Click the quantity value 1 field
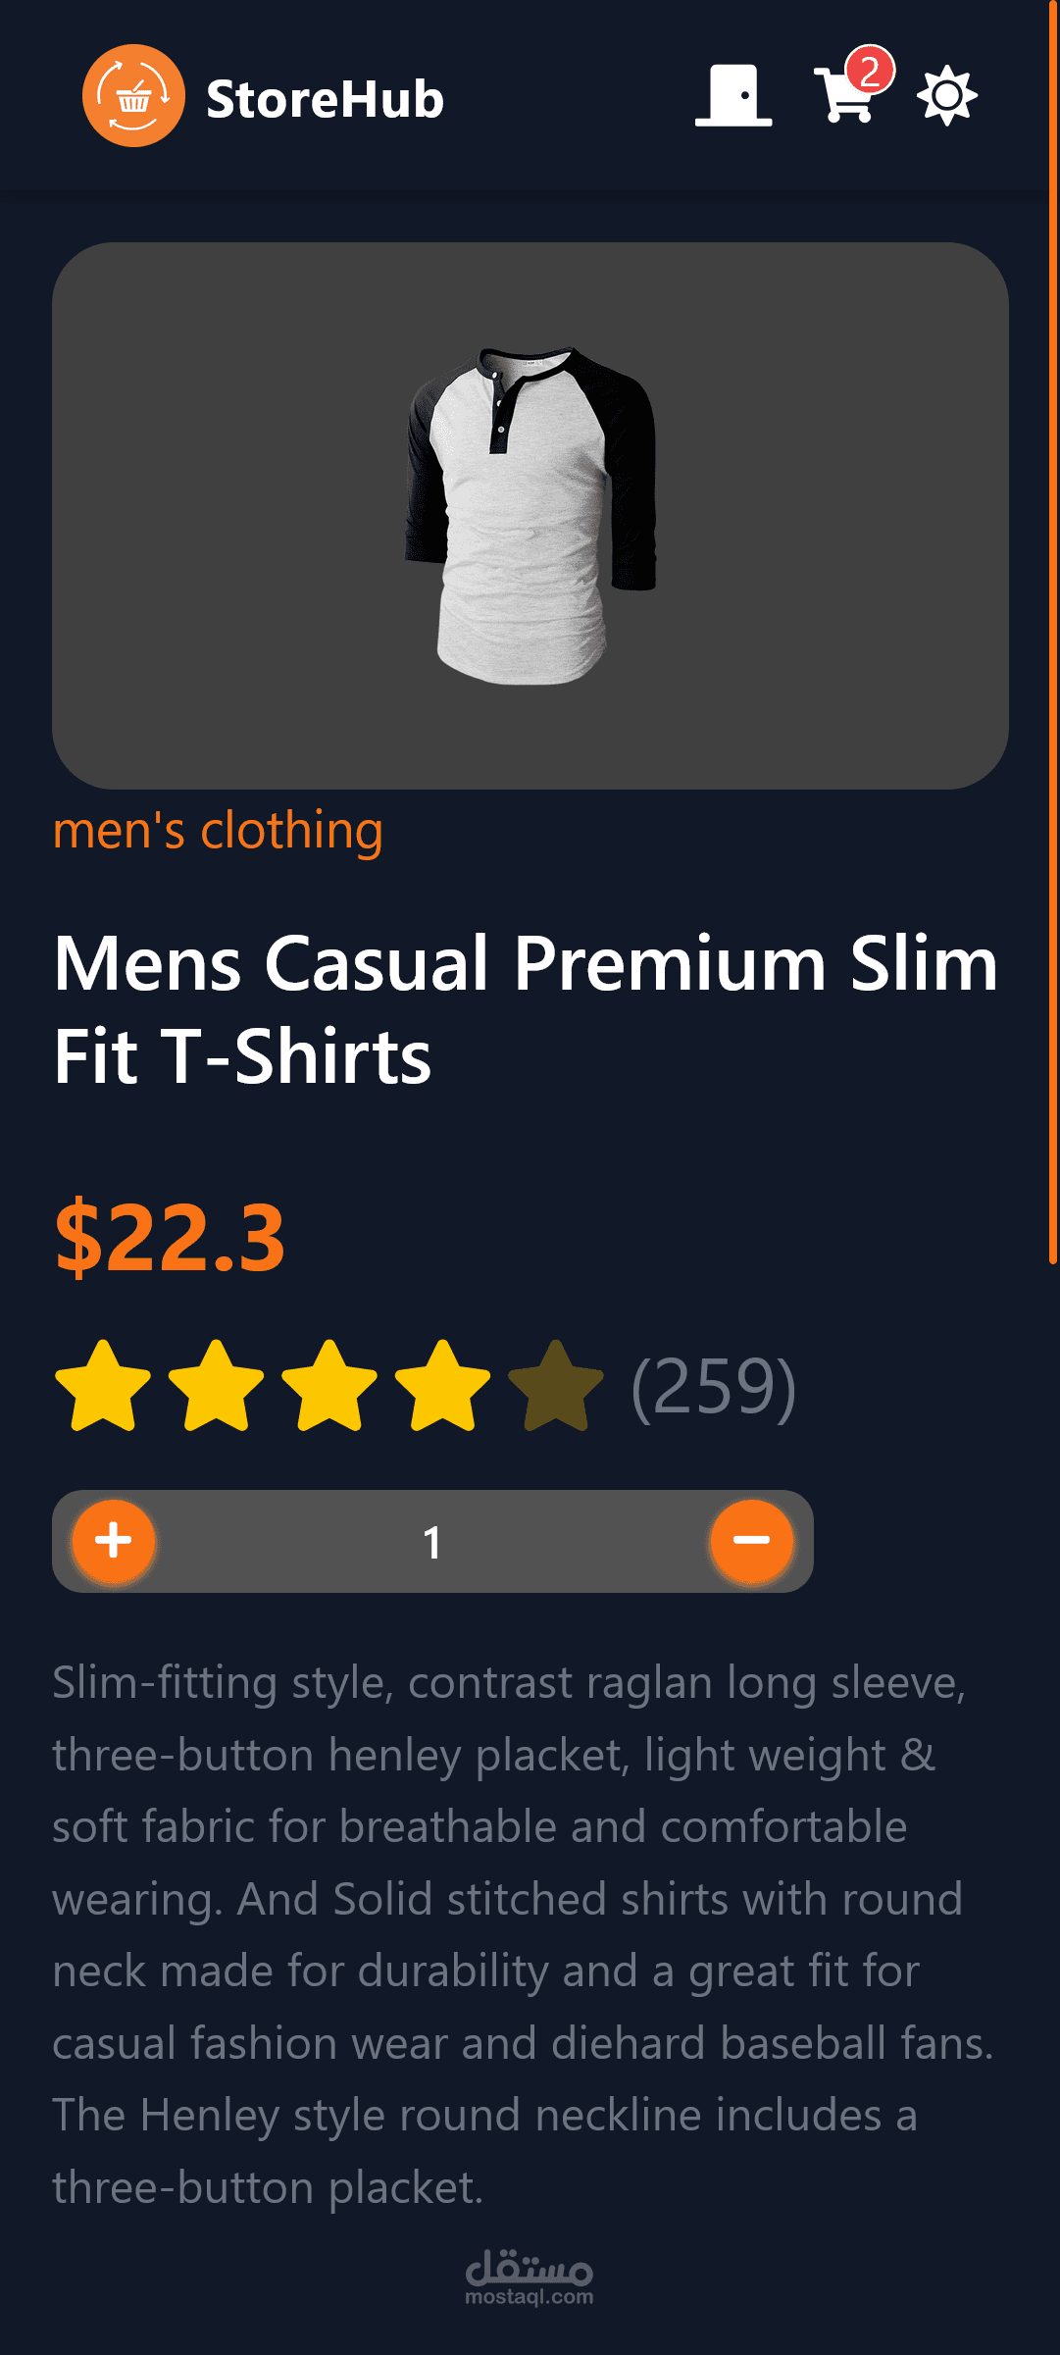The height and width of the screenshot is (2355, 1060). pos(432,1542)
